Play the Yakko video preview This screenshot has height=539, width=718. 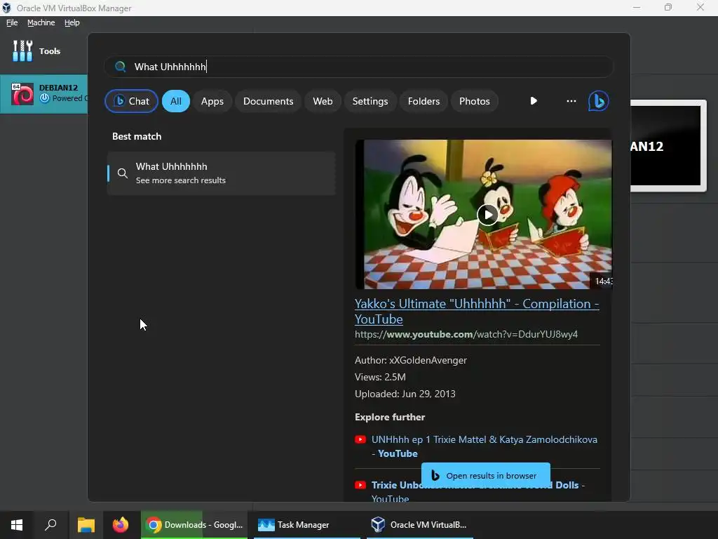(x=488, y=215)
